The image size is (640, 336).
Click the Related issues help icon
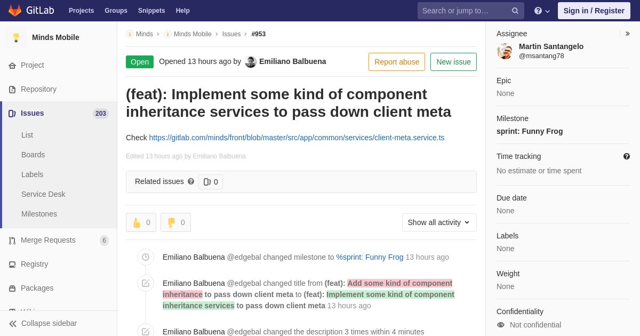[191, 181]
